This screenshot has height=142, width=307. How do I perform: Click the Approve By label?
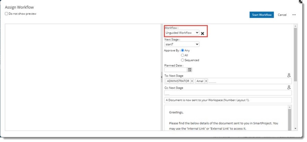(x=172, y=50)
